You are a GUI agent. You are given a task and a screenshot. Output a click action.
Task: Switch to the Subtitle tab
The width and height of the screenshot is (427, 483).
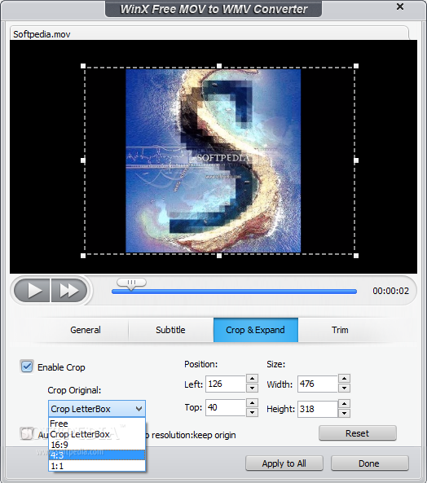170,330
